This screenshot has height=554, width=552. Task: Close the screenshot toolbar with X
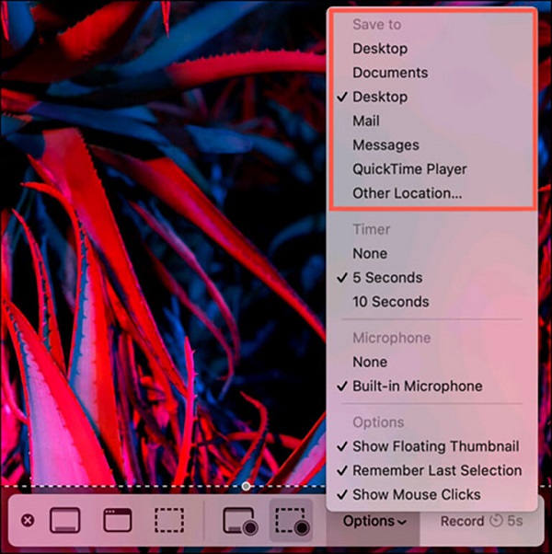pos(28,521)
